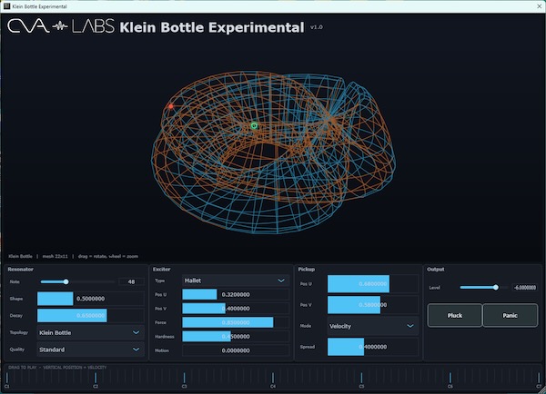Image resolution: width=546 pixels, height=394 pixels.
Task: Click the Pluck button
Action: [455, 315]
